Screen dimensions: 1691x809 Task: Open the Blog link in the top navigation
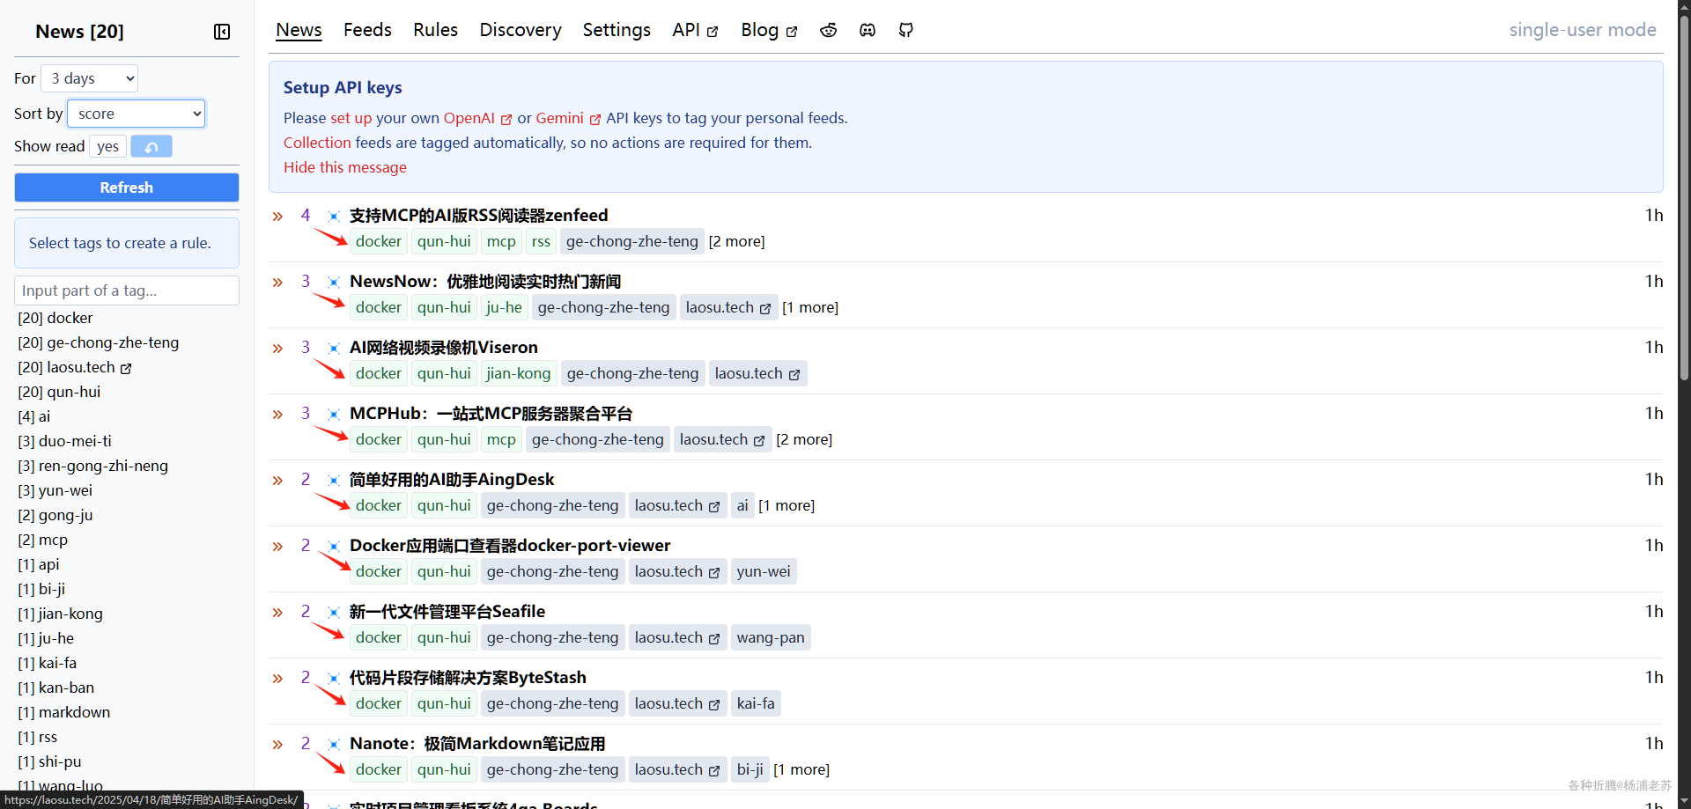point(769,30)
